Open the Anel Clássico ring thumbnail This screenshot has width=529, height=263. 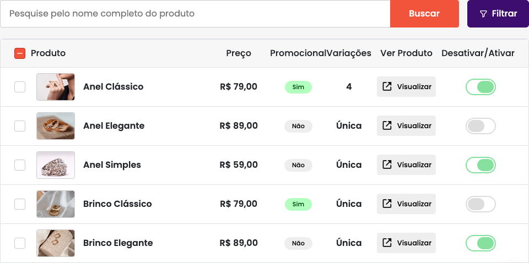click(56, 87)
